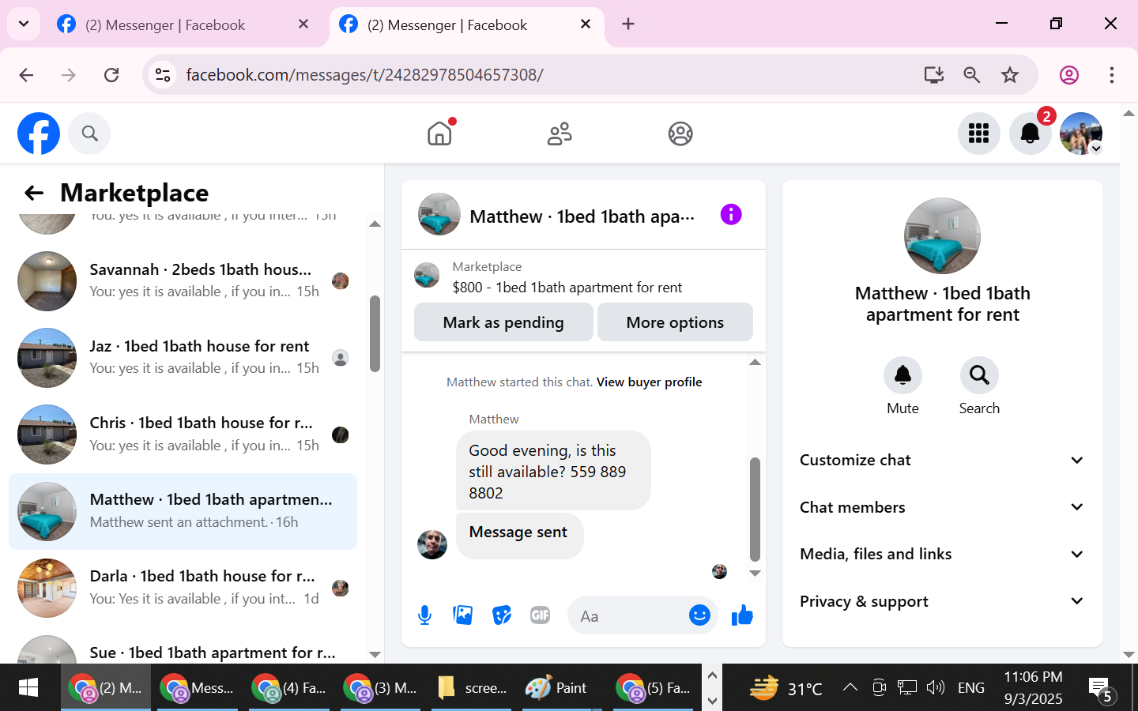This screenshot has width=1138, height=711.
Task: Close the first Messenger tab
Action: click(303, 24)
